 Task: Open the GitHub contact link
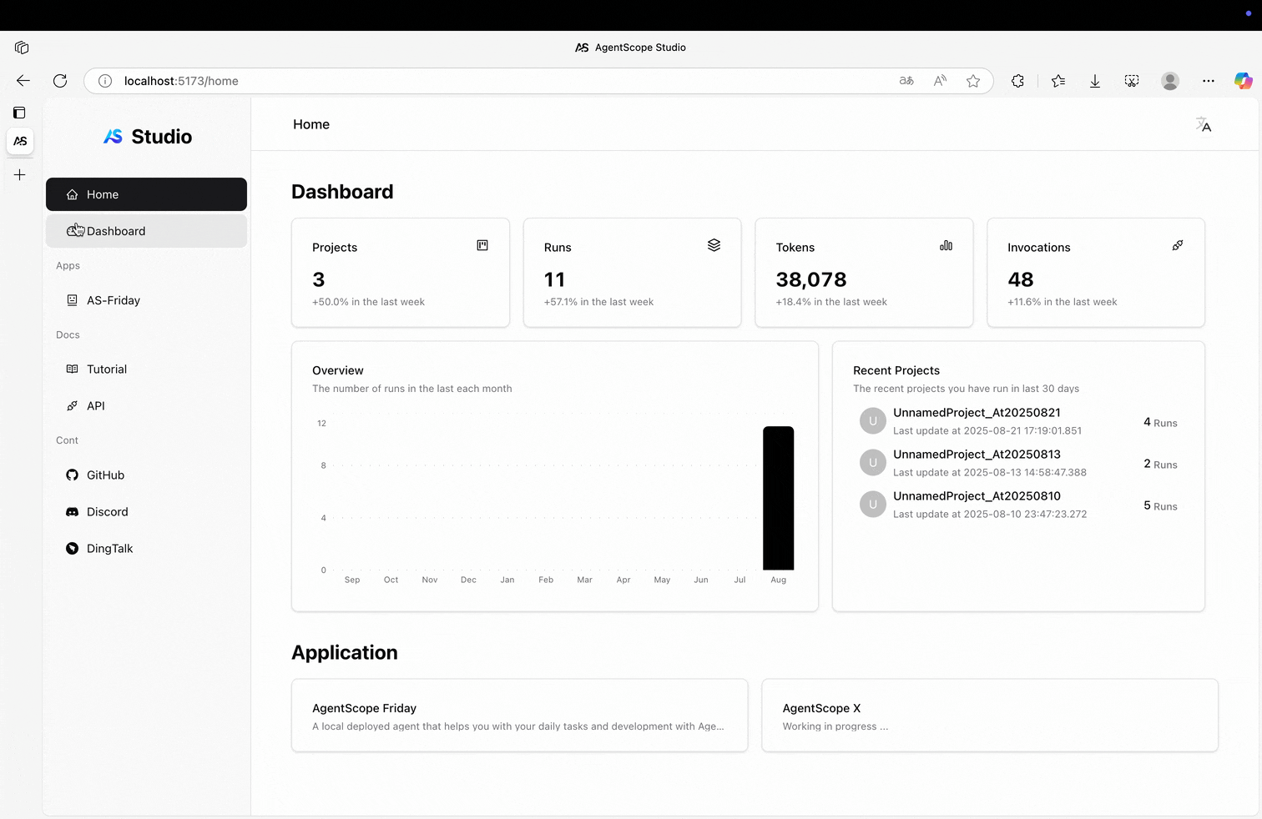click(x=146, y=475)
